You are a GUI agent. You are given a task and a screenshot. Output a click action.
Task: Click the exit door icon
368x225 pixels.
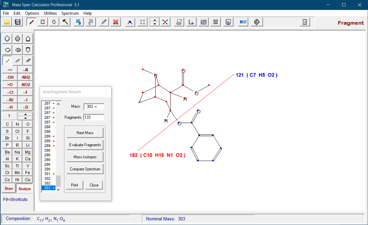(305, 22)
